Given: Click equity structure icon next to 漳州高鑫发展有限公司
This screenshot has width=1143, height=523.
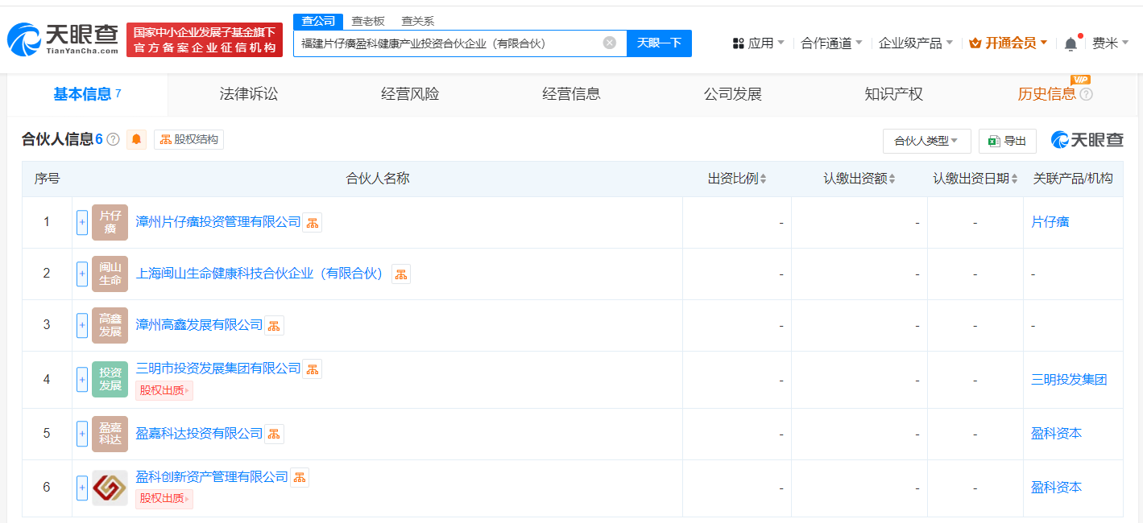Looking at the screenshot, I should tap(275, 325).
